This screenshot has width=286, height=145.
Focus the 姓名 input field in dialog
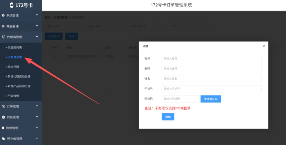(x=211, y=79)
